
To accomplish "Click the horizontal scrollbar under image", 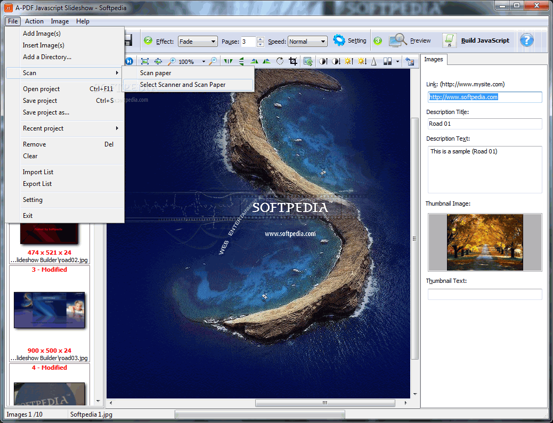I will pyautogui.click(x=324, y=403).
